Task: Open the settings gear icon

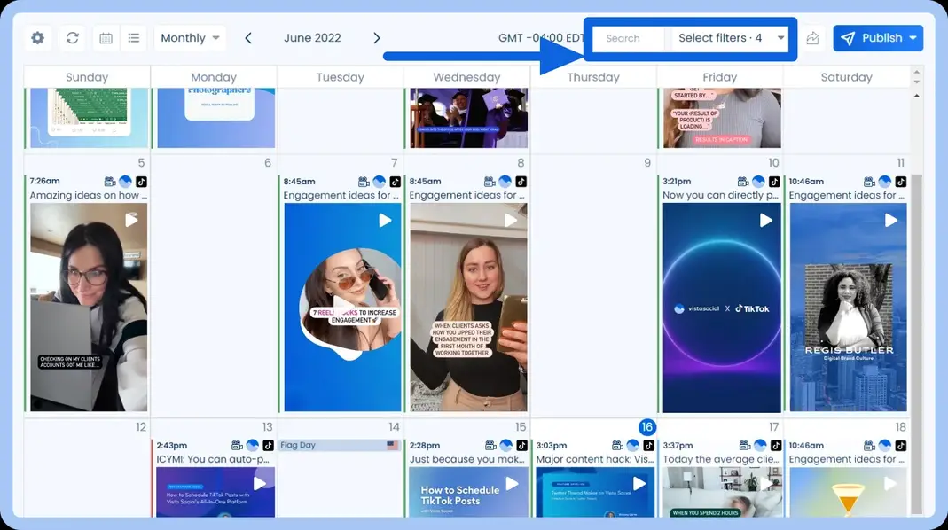Action: tap(37, 38)
